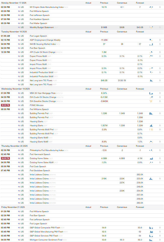Open mini chart for Philadelphia Fed Manufacturing Index
Image resolution: width=164 pixels, height=242 pixels.
pyautogui.click(x=151, y=150)
